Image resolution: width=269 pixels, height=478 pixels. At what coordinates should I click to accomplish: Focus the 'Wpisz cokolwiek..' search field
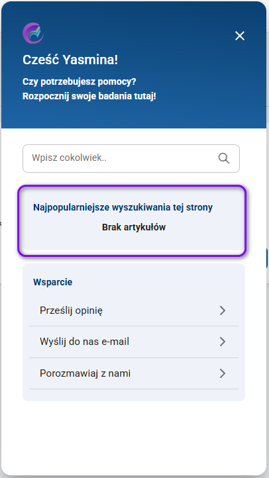(x=131, y=158)
